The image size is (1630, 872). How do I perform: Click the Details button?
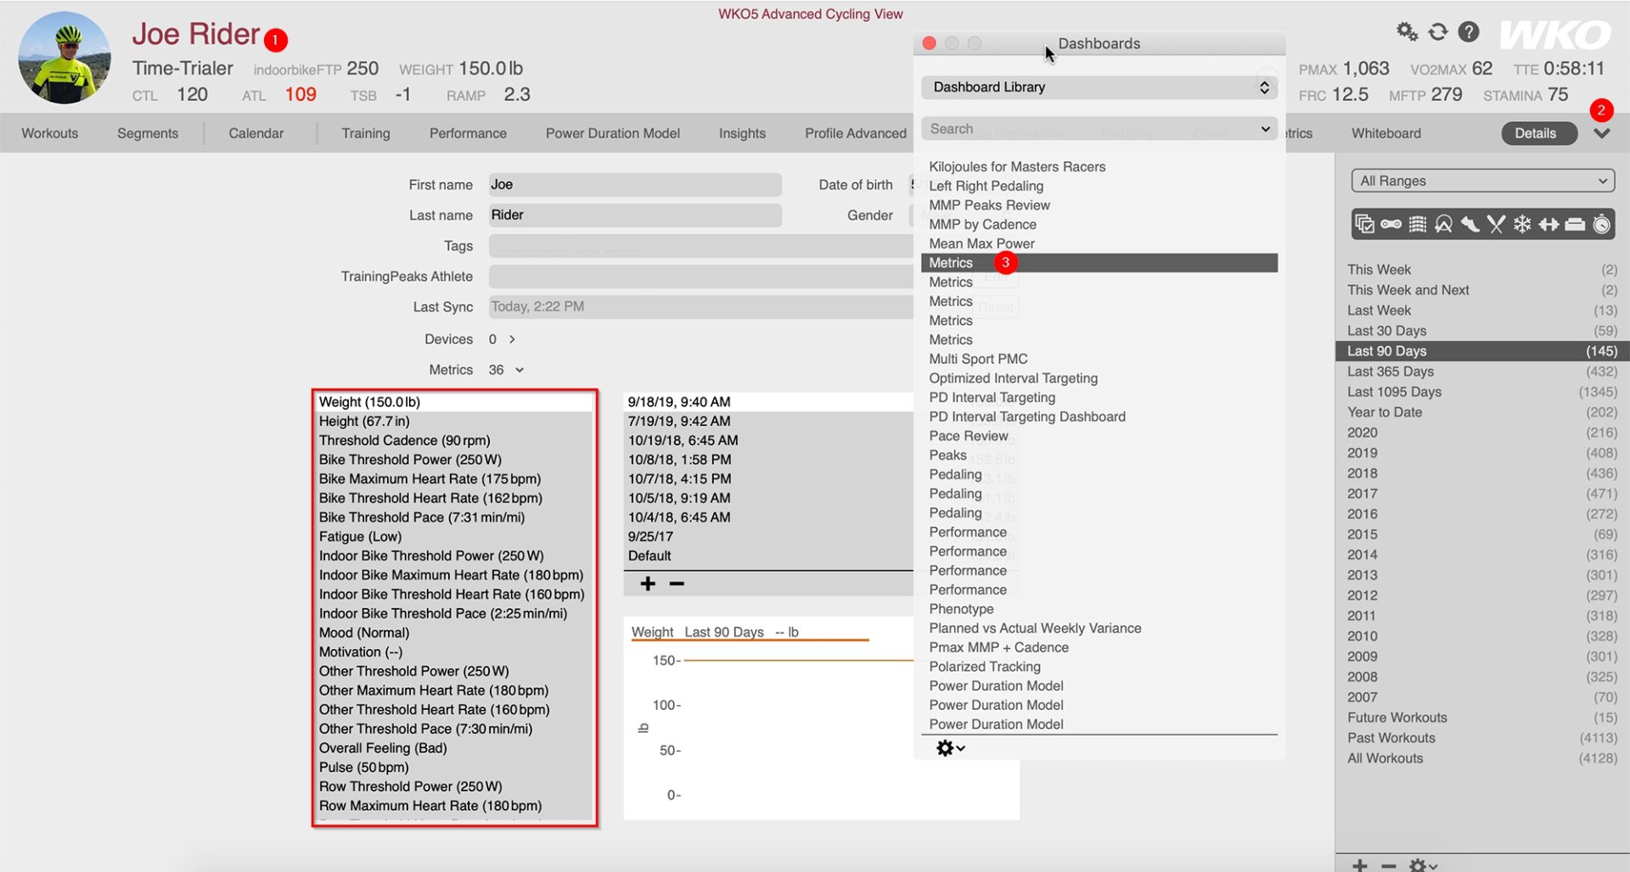coord(1538,133)
